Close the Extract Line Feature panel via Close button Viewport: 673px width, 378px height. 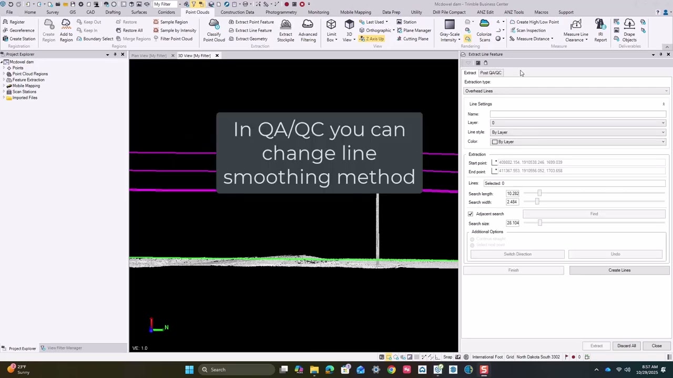coord(657,346)
